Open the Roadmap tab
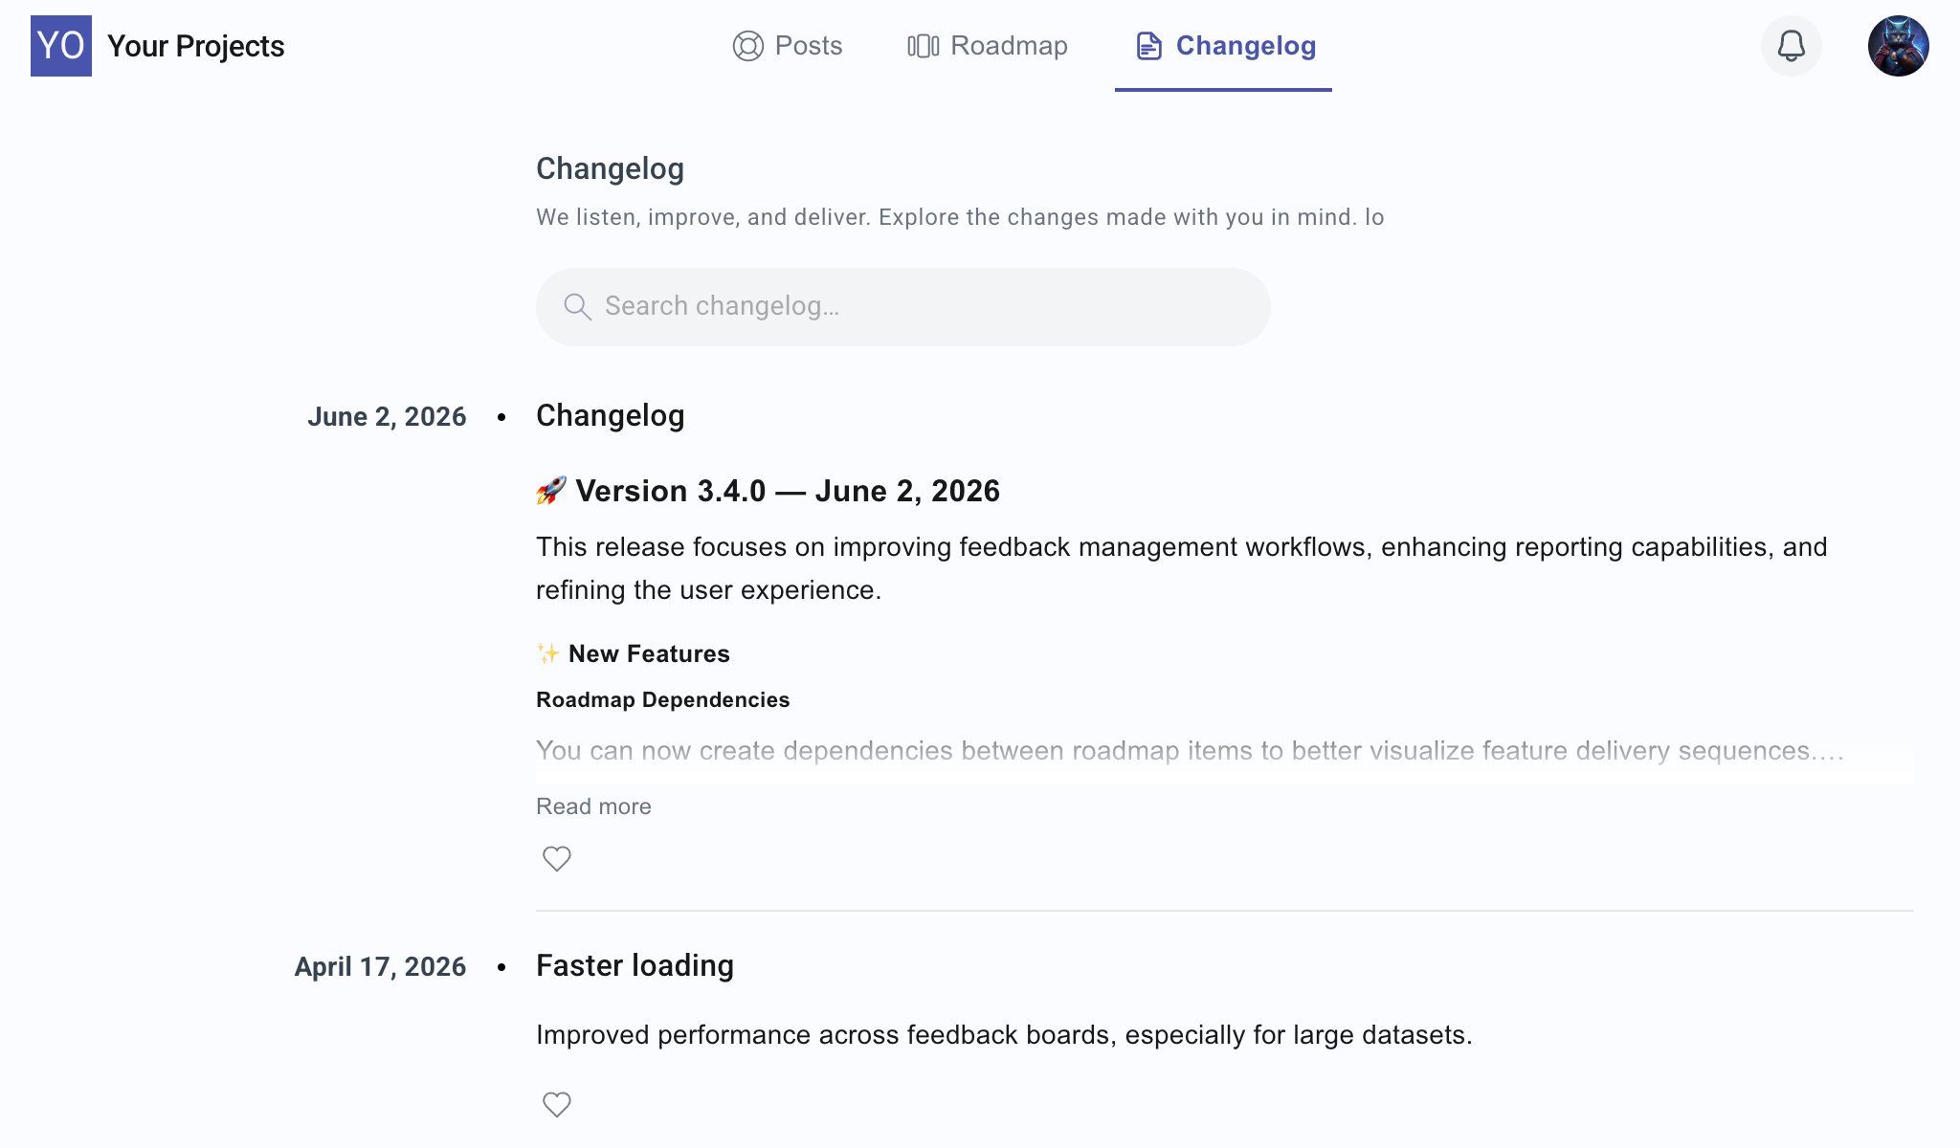The width and height of the screenshot is (1960, 1148). pos(988,46)
